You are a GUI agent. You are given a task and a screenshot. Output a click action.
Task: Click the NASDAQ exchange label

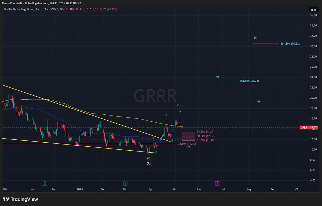click(x=54, y=9)
